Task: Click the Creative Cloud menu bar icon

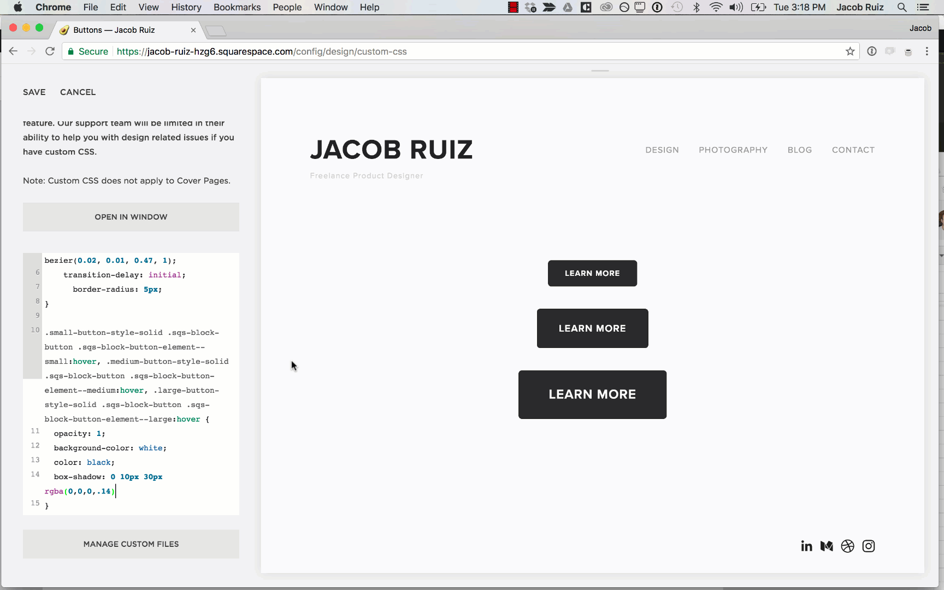Action: coord(606,7)
